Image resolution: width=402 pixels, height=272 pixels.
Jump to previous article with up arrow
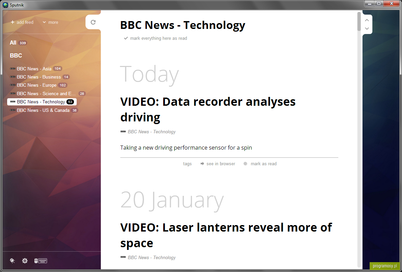367,20
